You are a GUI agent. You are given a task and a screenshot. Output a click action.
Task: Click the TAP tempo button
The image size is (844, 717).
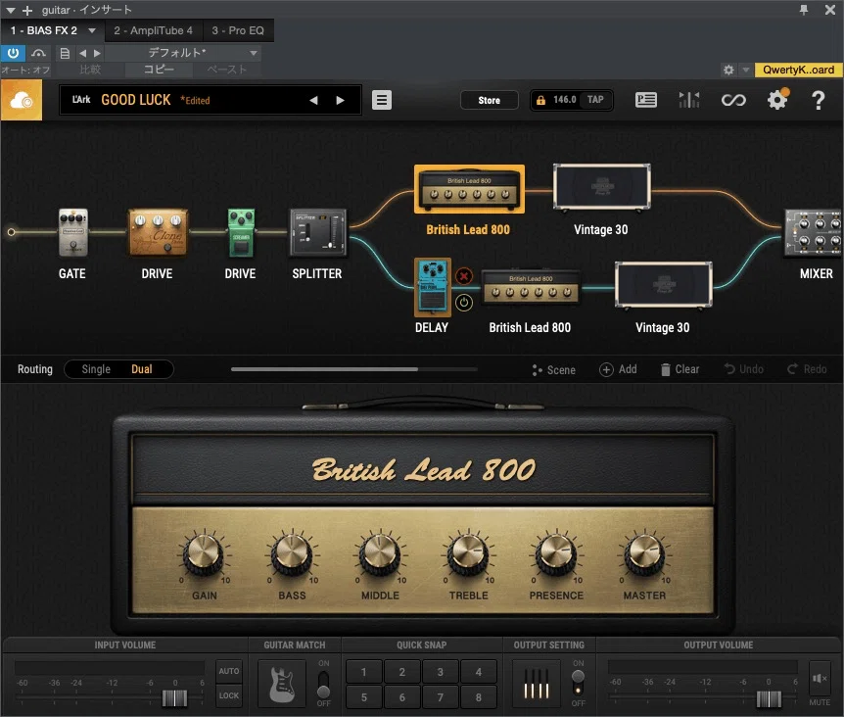tap(595, 100)
